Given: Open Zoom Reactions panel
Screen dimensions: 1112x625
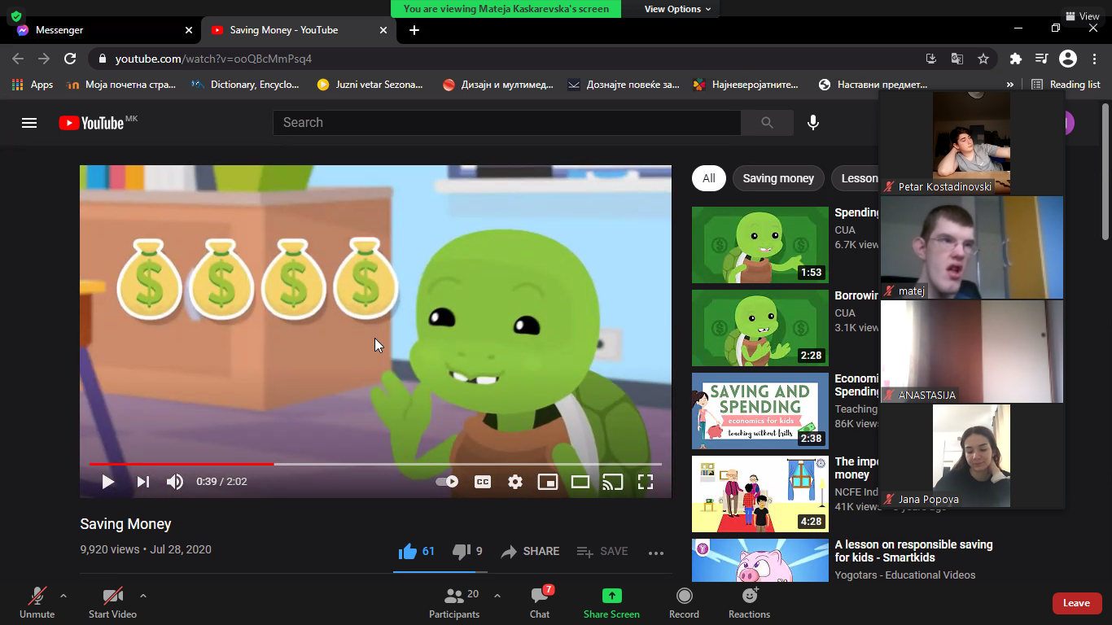Looking at the screenshot, I should (x=749, y=602).
